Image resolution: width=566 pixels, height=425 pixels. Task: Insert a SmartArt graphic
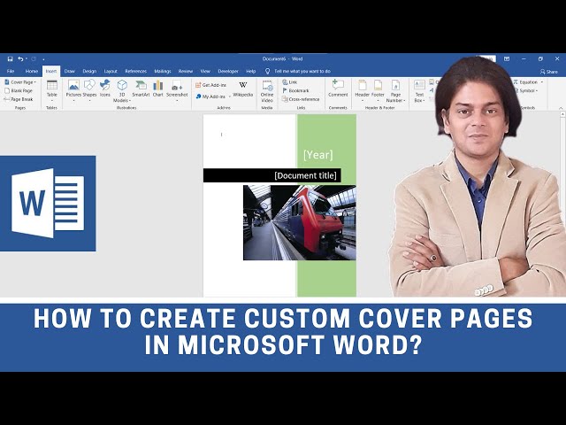click(141, 89)
